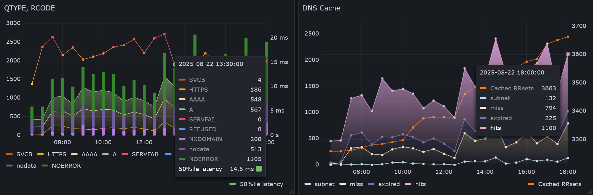Select the Cached RRsets legend label

point(560,184)
